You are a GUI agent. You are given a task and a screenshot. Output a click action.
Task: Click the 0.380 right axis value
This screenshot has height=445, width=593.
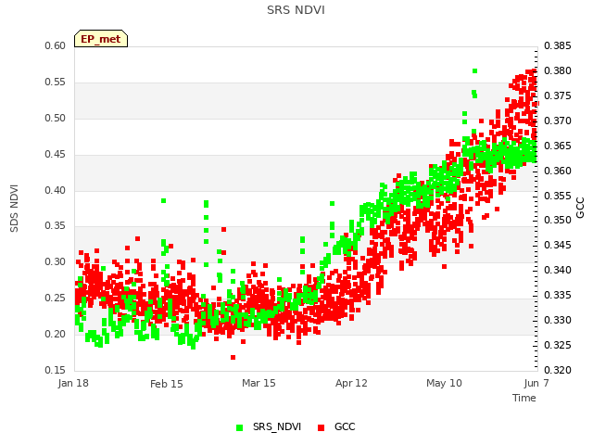click(558, 70)
